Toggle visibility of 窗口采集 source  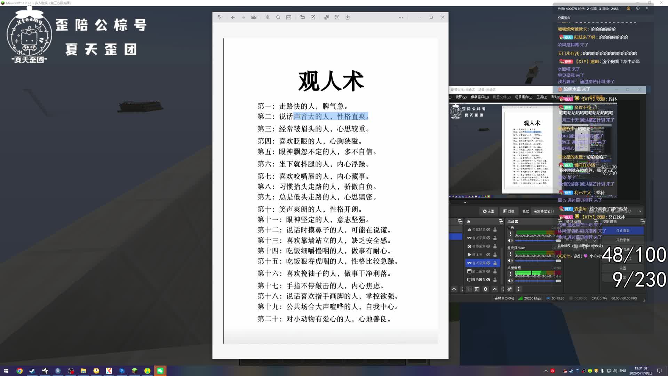488,271
